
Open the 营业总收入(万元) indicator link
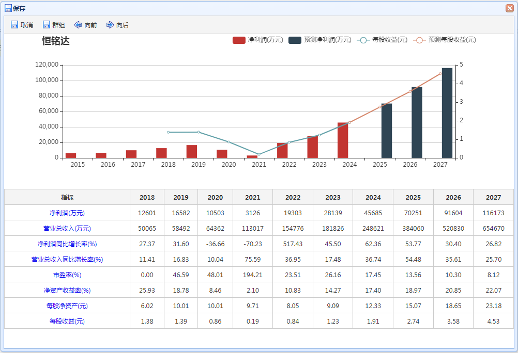67,228
